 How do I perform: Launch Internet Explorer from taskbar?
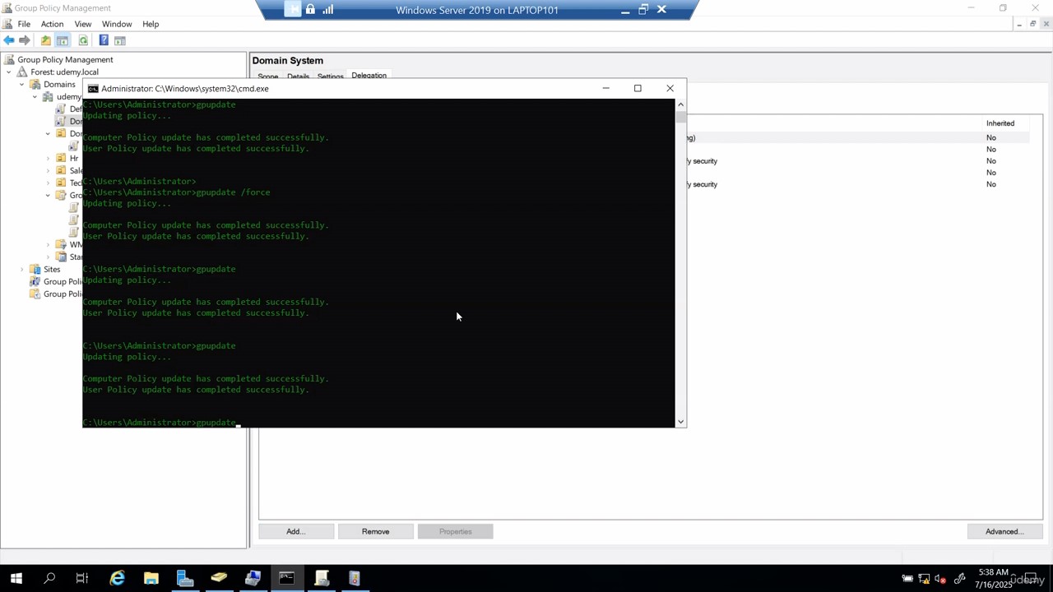click(118, 578)
